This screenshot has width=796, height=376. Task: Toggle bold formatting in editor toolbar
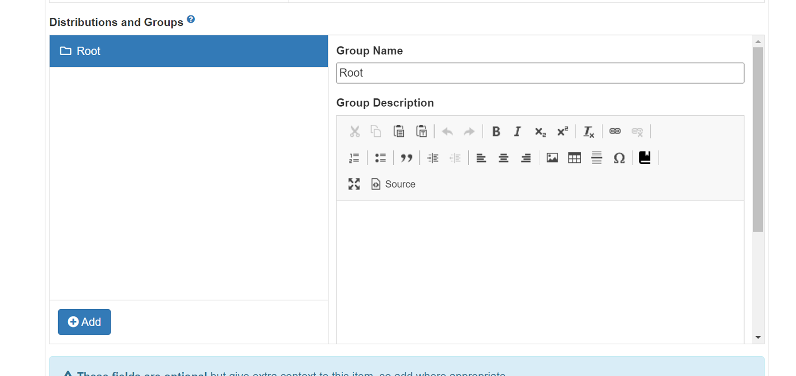[496, 132]
